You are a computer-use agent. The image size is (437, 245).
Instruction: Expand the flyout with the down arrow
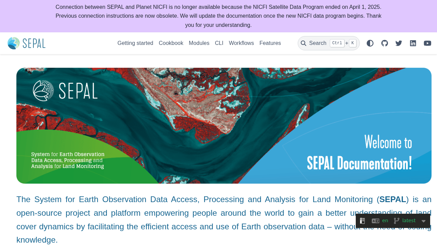pos(423,221)
